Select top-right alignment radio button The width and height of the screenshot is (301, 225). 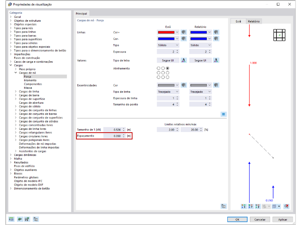(x=168, y=68)
